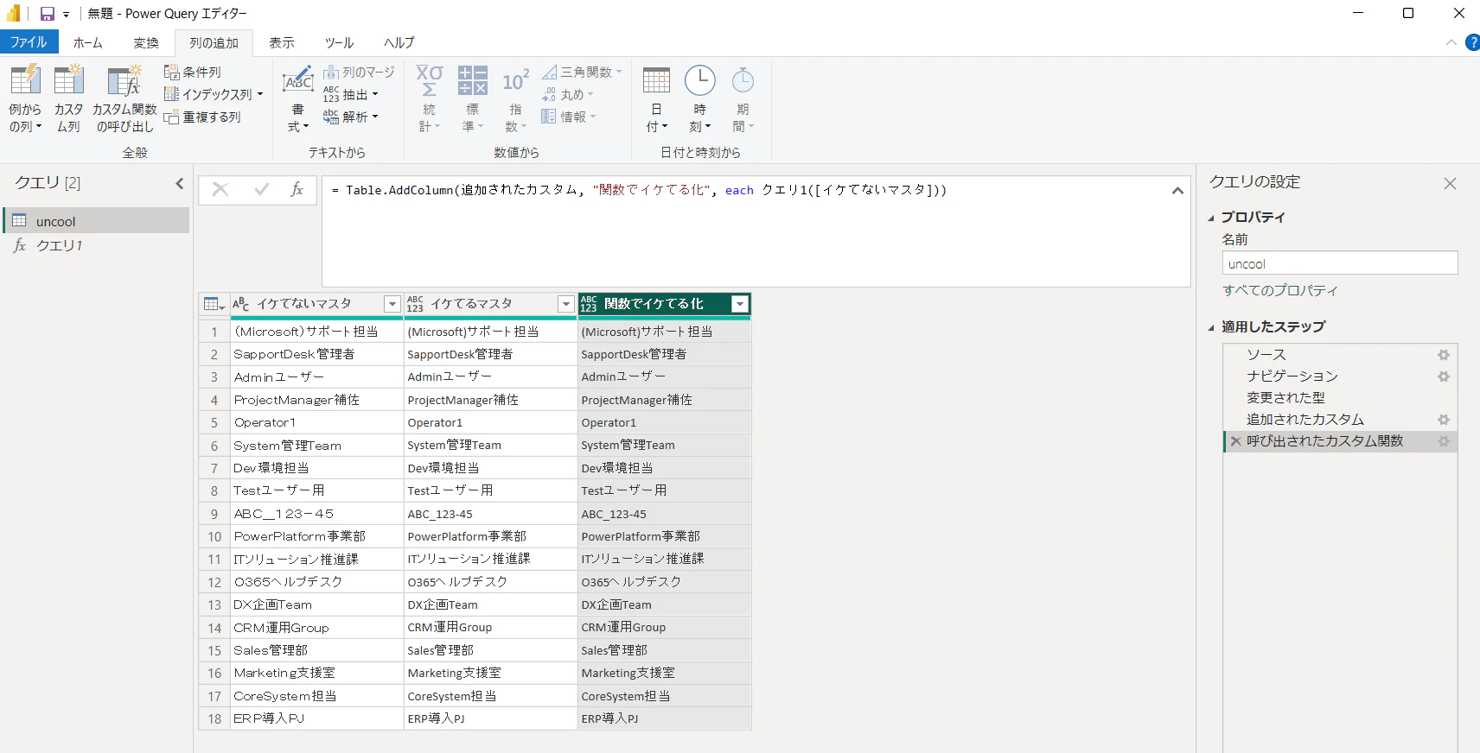Screen dimensions: 1480x753
Task: Open filter dropdown for イケてるマスタ column
Action: pyautogui.click(x=565, y=304)
